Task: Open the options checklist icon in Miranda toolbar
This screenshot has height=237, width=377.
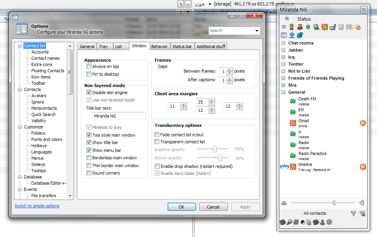Action: (x=284, y=35)
